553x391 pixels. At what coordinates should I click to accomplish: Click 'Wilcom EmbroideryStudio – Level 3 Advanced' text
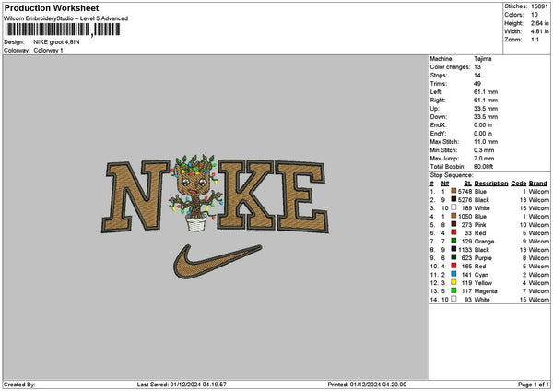pyautogui.click(x=66, y=18)
